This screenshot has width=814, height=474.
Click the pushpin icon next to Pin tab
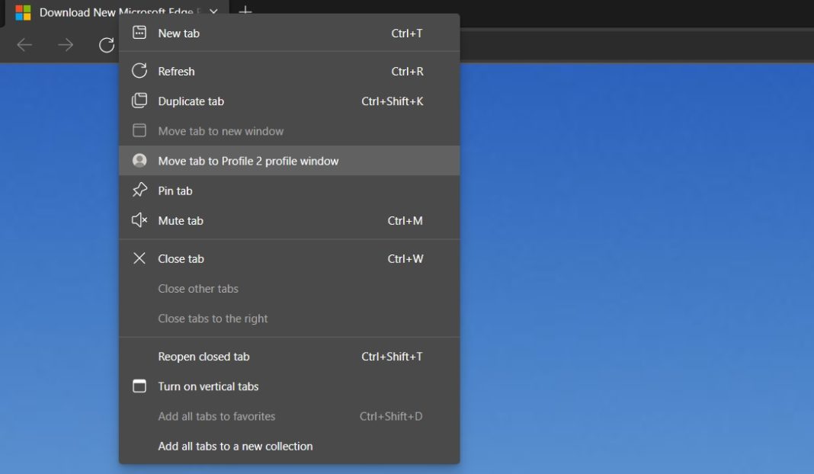pyautogui.click(x=139, y=191)
